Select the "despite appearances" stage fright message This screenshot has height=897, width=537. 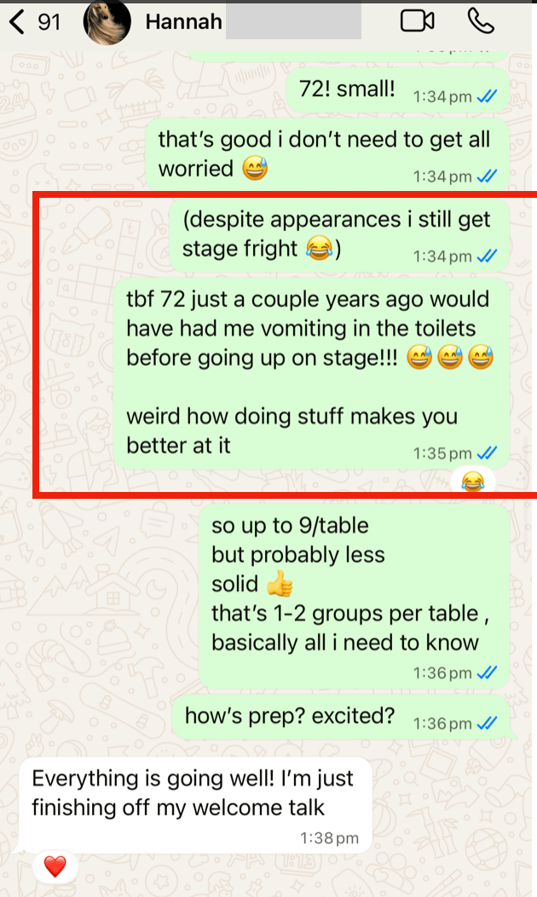pyautogui.click(x=339, y=235)
